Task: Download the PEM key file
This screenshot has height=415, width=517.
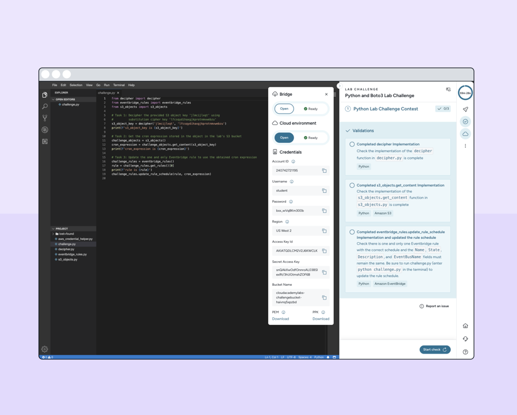Action: tap(280, 319)
